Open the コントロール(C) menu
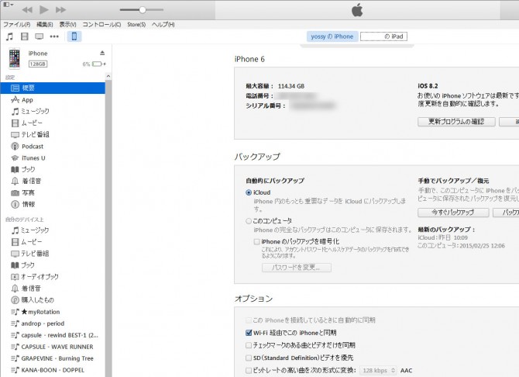The height and width of the screenshot is (377, 519). (x=101, y=25)
